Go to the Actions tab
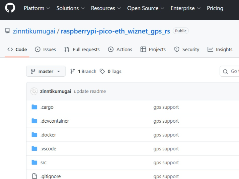Viewport: 239px width, 179px height. [x=120, y=49]
